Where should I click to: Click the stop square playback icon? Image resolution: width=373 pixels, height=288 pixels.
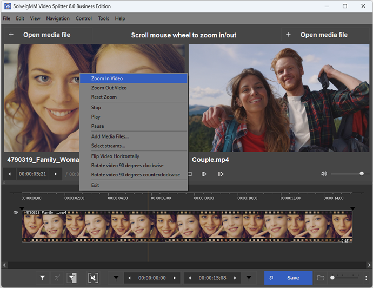(190, 174)
